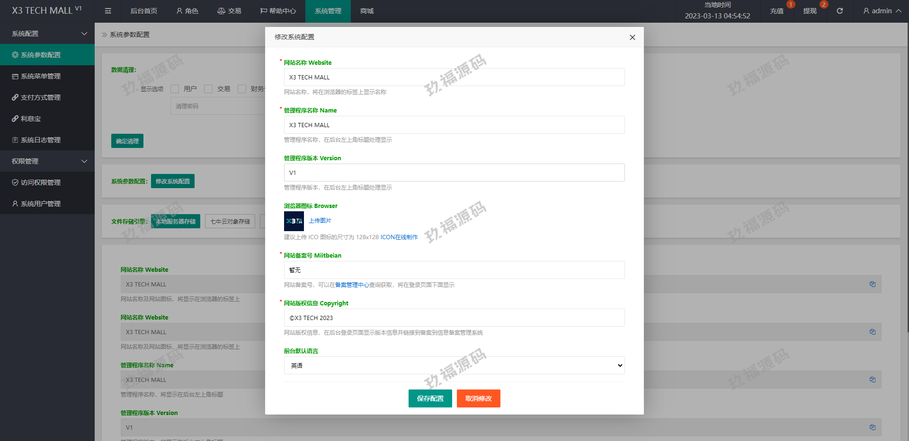The width and height of the screenshot is (909, 441).
Task: Click the browser favicon thumbnail image
Action: 294,221
